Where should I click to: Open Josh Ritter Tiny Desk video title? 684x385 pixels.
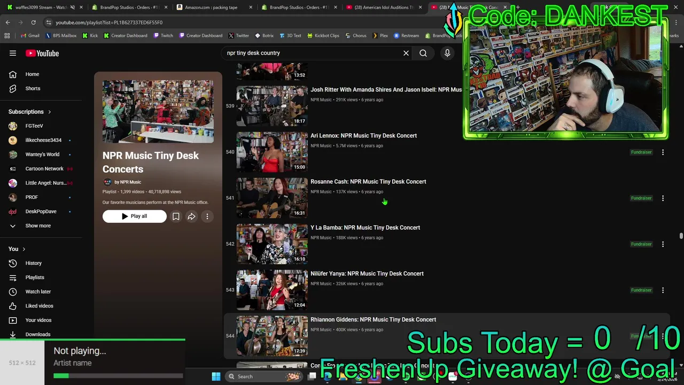tap(386, 90)
